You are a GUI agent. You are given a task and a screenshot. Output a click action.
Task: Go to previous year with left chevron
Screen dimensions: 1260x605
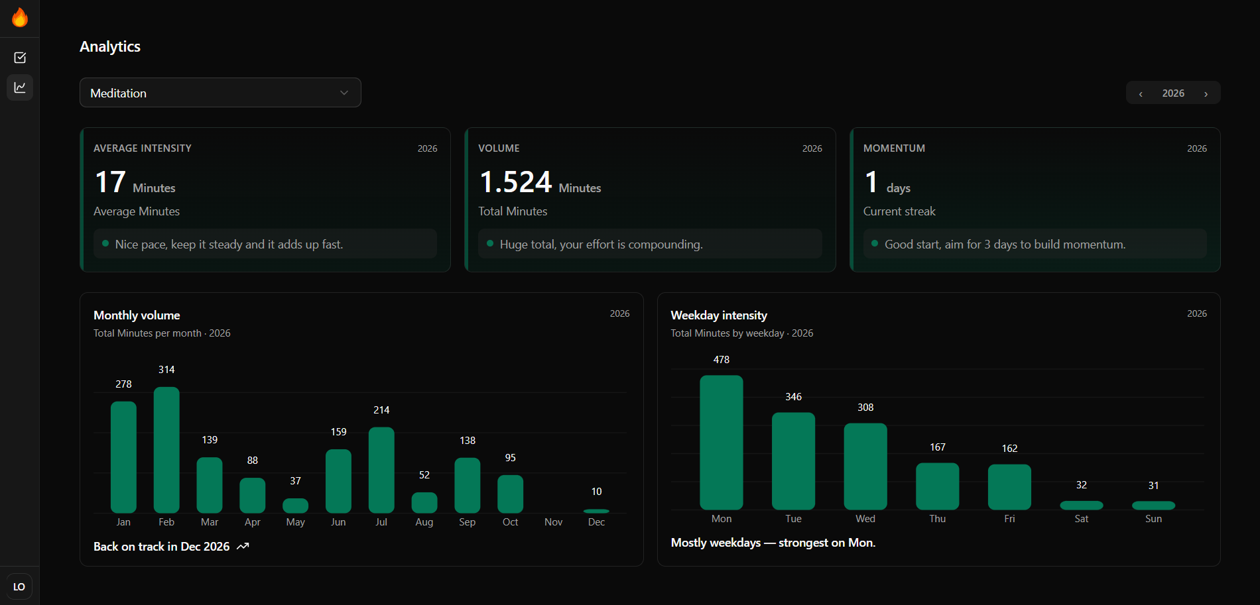click(x=1141, y=93)
